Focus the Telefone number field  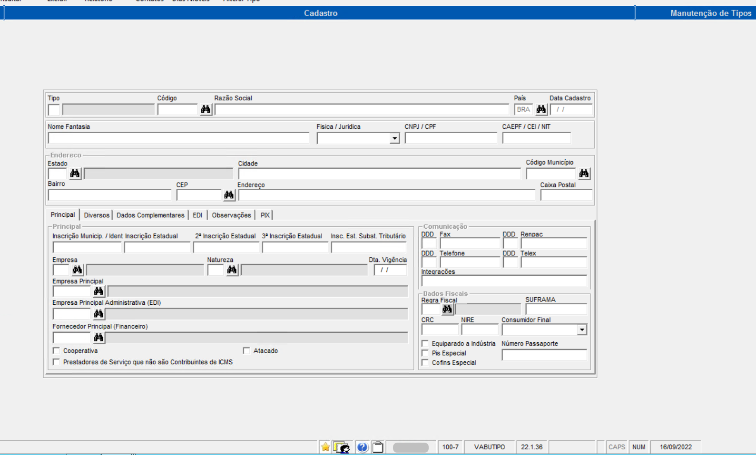point(470,262)
